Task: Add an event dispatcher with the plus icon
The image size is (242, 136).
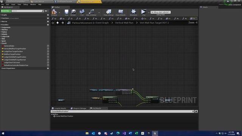Action: pyautogui.click(x=48, y=68)
